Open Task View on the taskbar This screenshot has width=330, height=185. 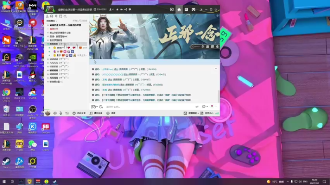pos(12,181)
